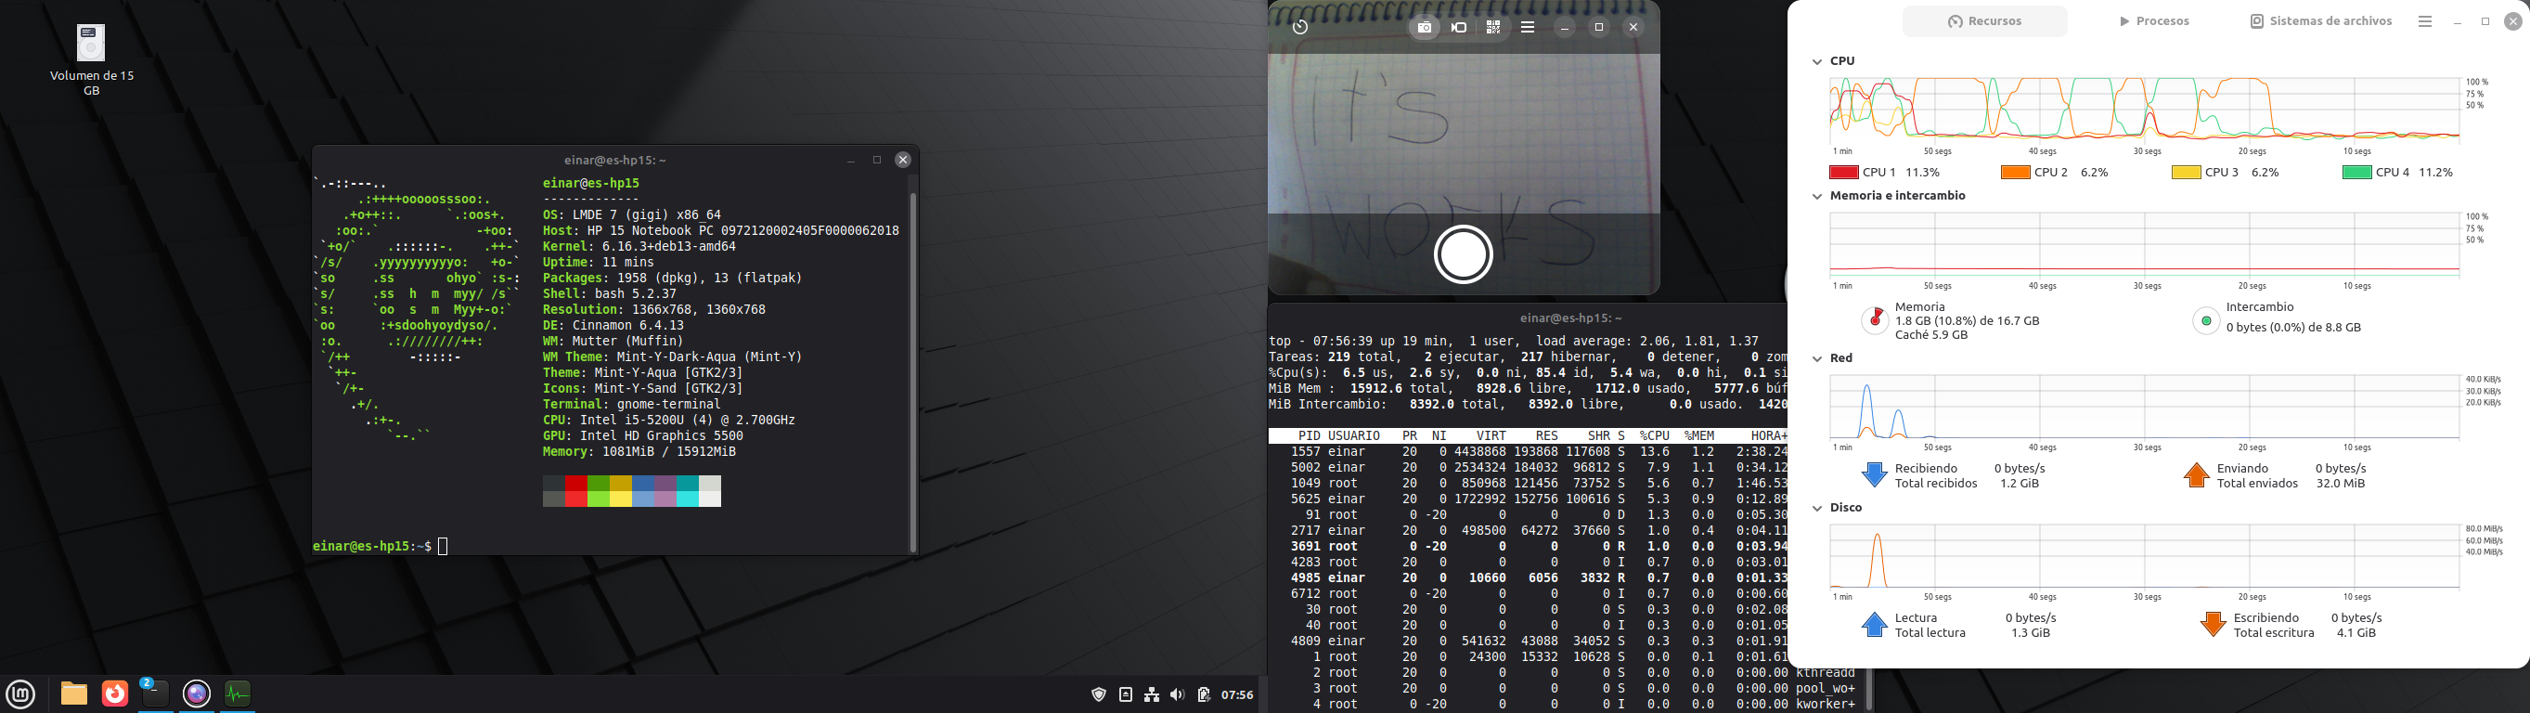Open the Linux Mint start menu
Screen dimensions: 2530x713
(20, 694)
